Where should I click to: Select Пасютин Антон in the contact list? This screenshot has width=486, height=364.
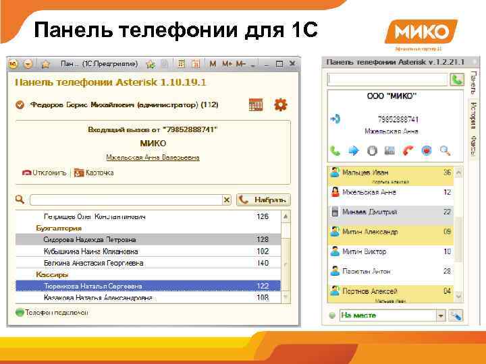pos(391,275)
